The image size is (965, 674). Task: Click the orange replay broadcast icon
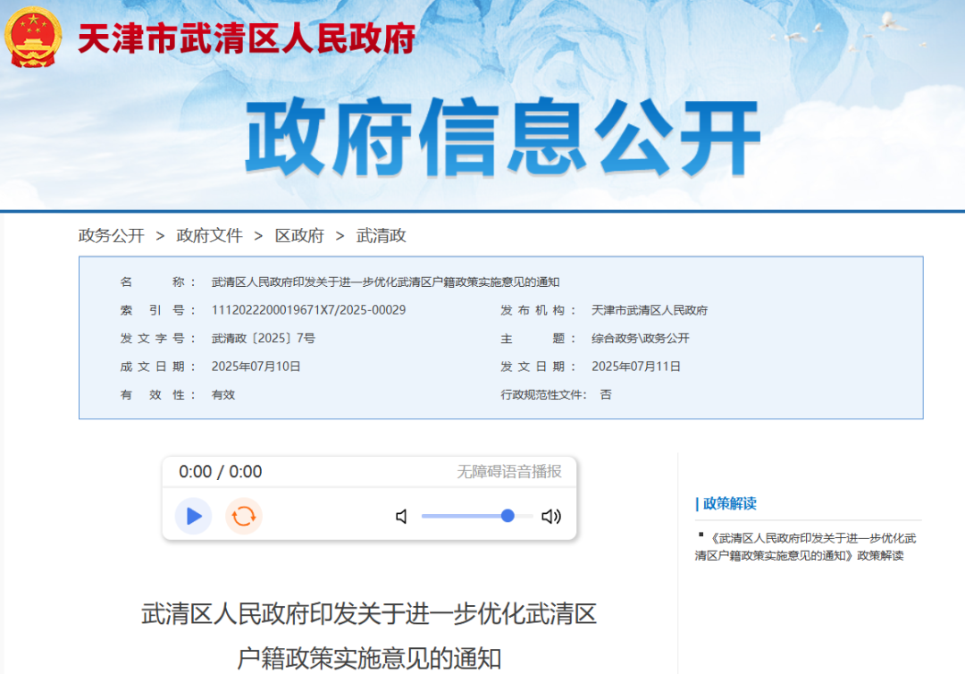pyautogui.click(x=243, y=516)
